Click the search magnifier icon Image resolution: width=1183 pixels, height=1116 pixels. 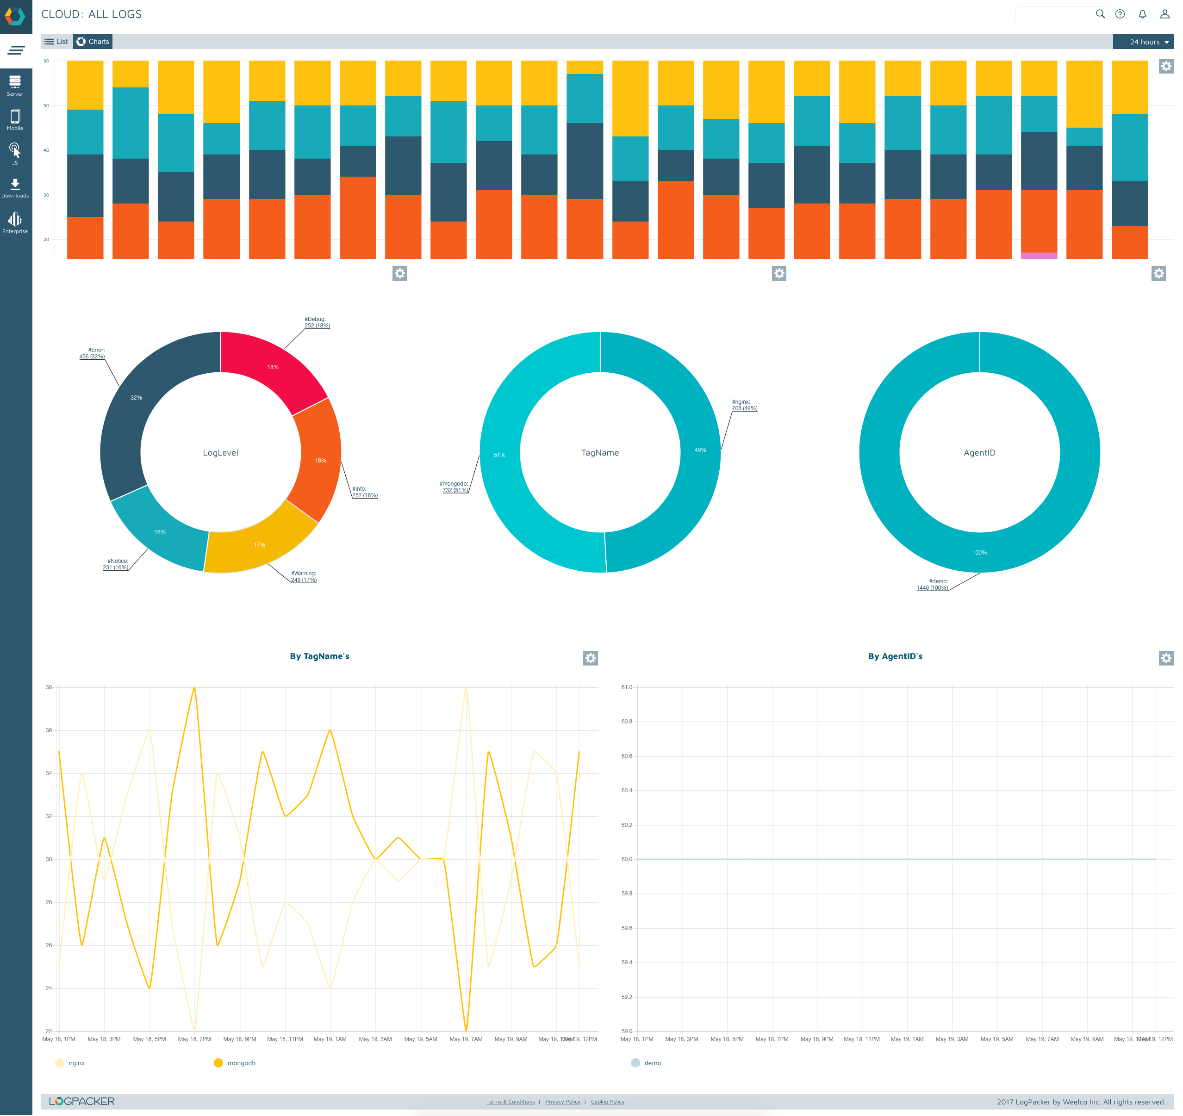click(x=1100, y=14)
